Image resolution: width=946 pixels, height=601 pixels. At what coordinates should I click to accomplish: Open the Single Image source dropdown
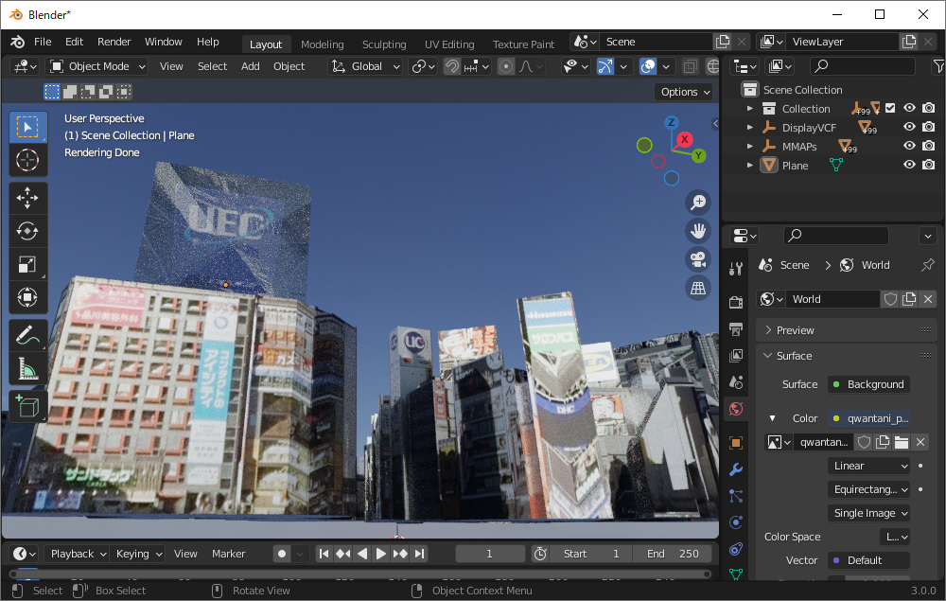click(x=868, y=513)
